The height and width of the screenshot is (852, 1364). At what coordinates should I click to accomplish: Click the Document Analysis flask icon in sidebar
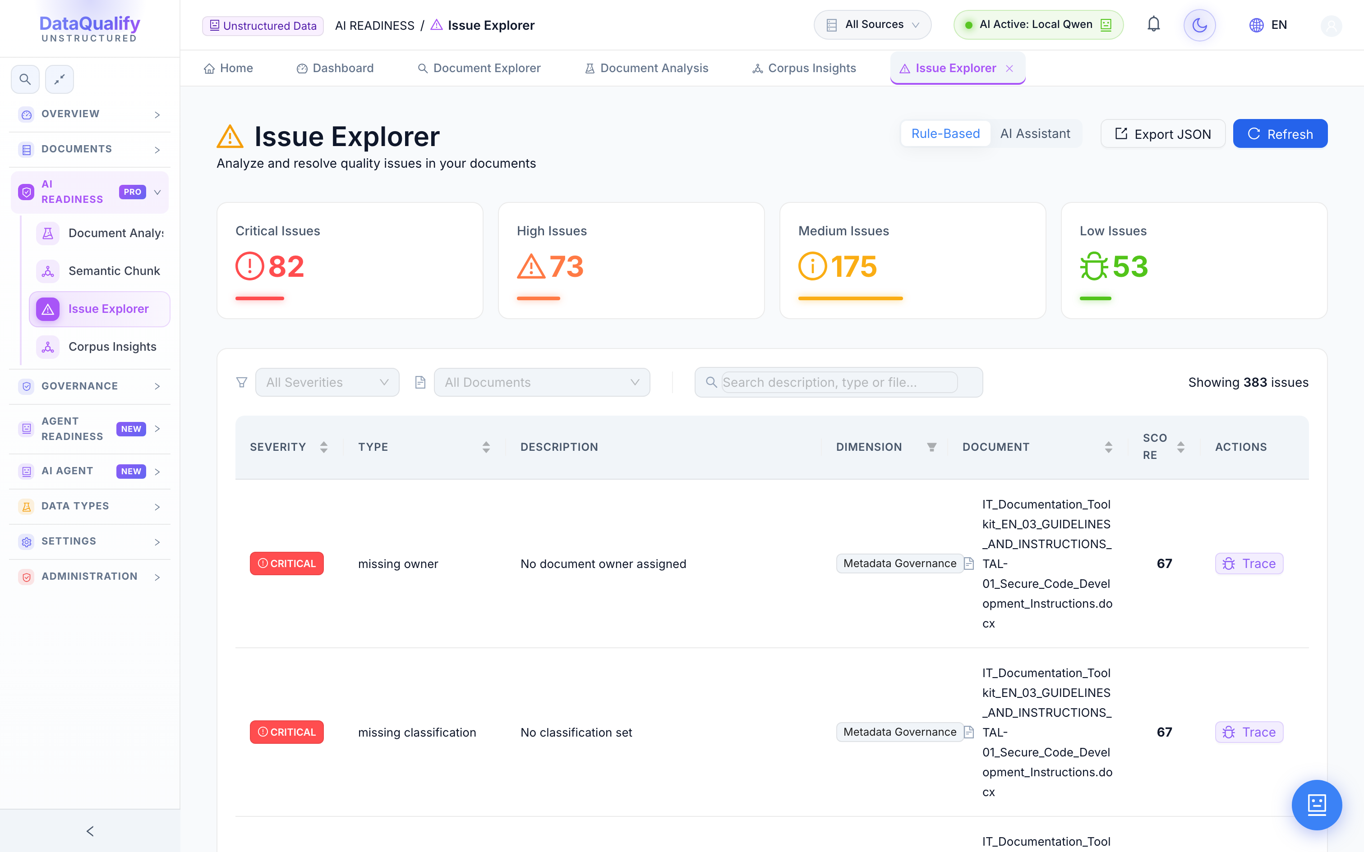click(x=48, y=234)
